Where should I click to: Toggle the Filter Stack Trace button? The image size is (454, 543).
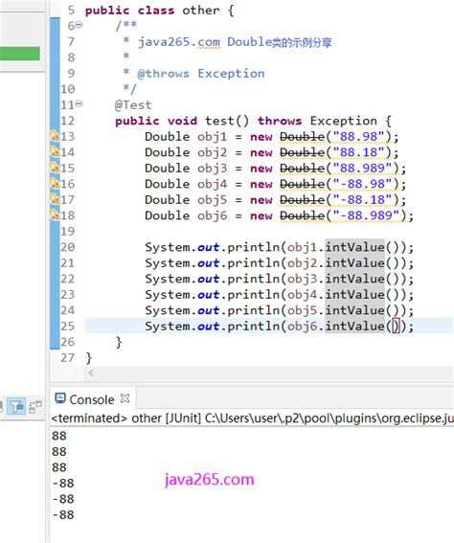(x=16, y=407)
